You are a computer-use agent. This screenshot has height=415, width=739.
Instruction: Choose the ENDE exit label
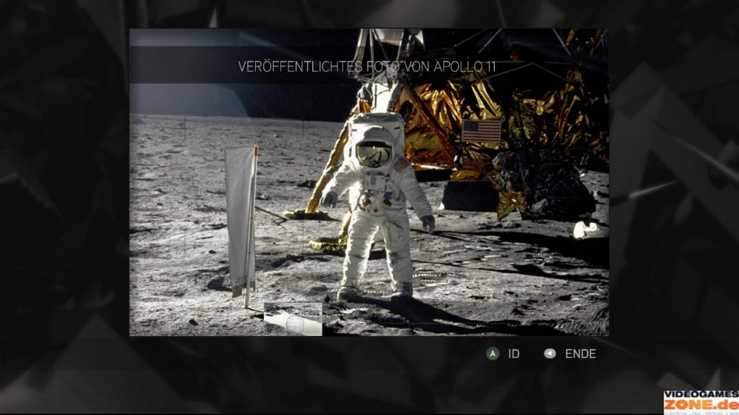[580, 353]
